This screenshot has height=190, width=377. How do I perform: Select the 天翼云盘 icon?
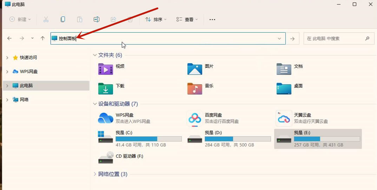tap(284, 118)
